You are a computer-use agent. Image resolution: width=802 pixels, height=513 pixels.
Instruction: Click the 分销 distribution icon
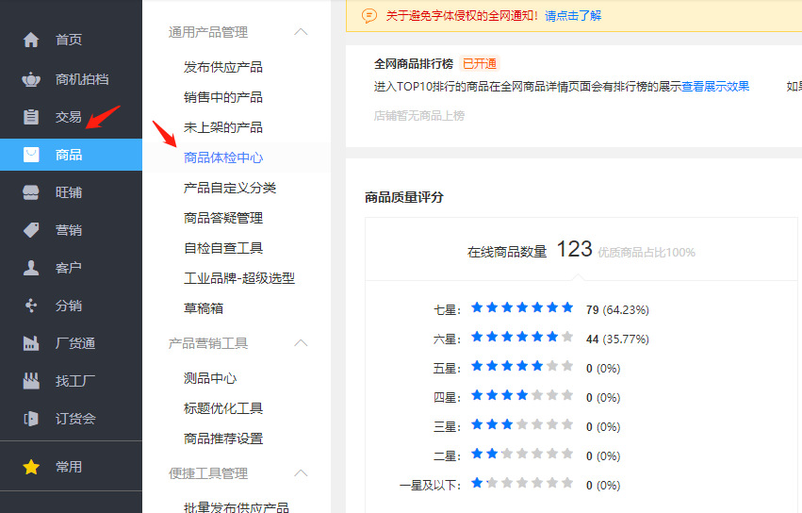coord(31,306)
